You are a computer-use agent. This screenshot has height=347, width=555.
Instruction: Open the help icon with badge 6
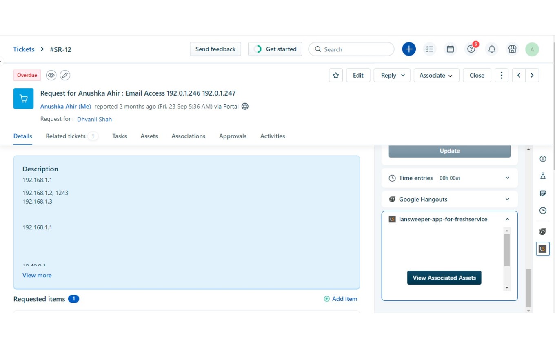(x=471, y=49)
